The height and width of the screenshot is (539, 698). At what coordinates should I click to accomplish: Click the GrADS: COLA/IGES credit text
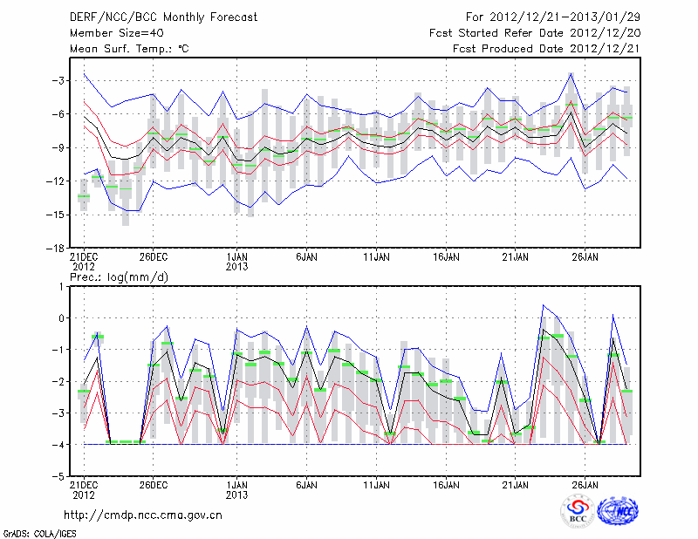(38, 532)
